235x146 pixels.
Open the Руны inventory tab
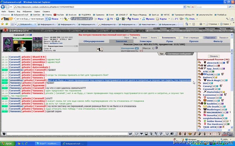[x=170, y=41]
